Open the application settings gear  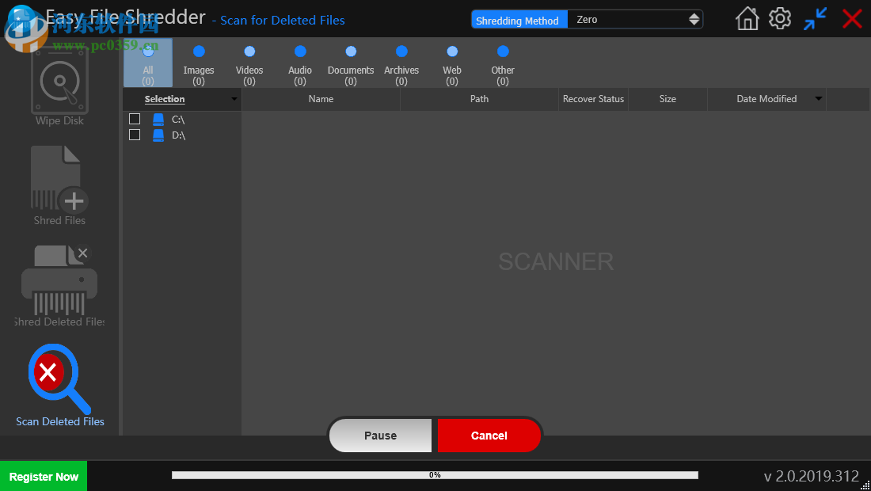[x=780, y=17]
